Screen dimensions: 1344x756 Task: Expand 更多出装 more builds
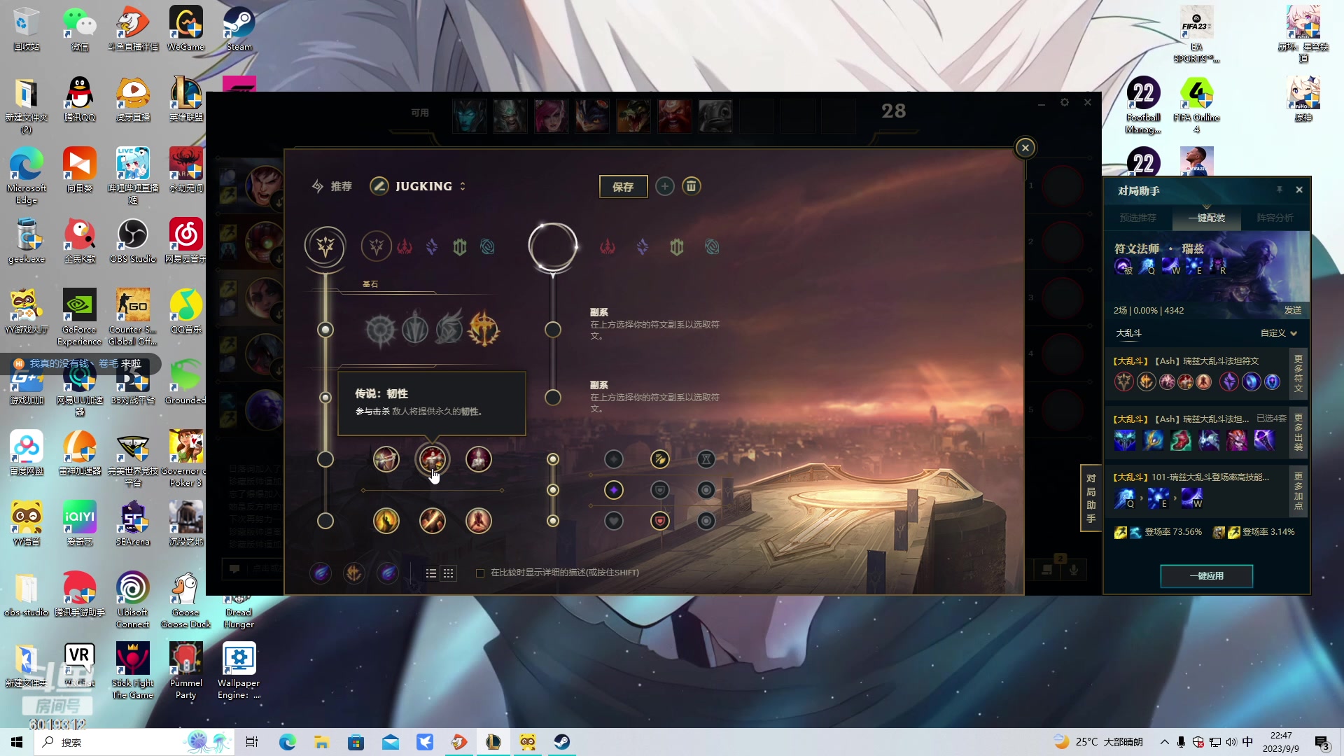(1298, 432)
